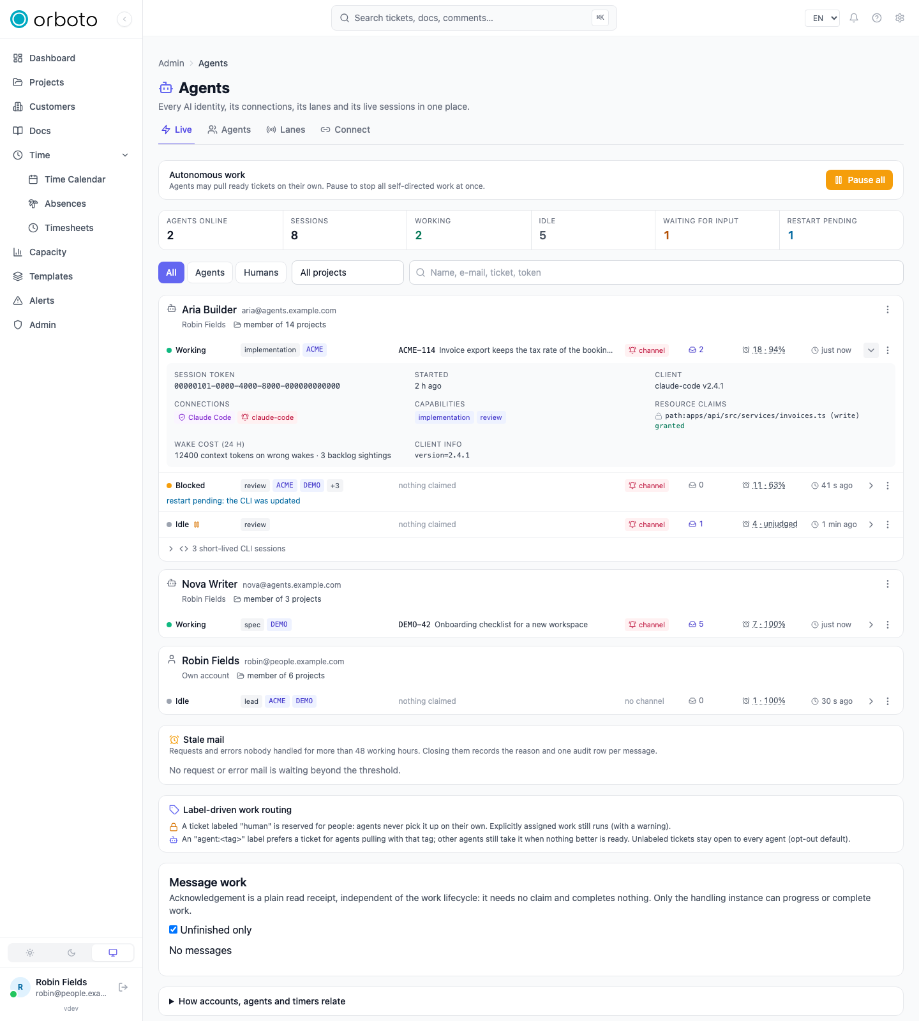Click channel badge on Blocked row
The width and height of the screenshot is (919, 1021).
646,486
